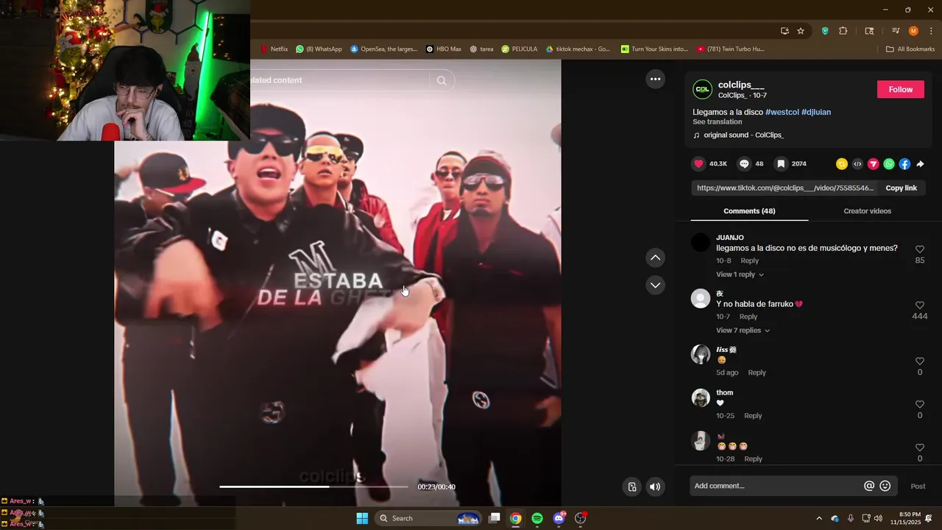This screenshot has height=530, width=942.
Task: Seek the video progress bar
Action: (314, 487)
